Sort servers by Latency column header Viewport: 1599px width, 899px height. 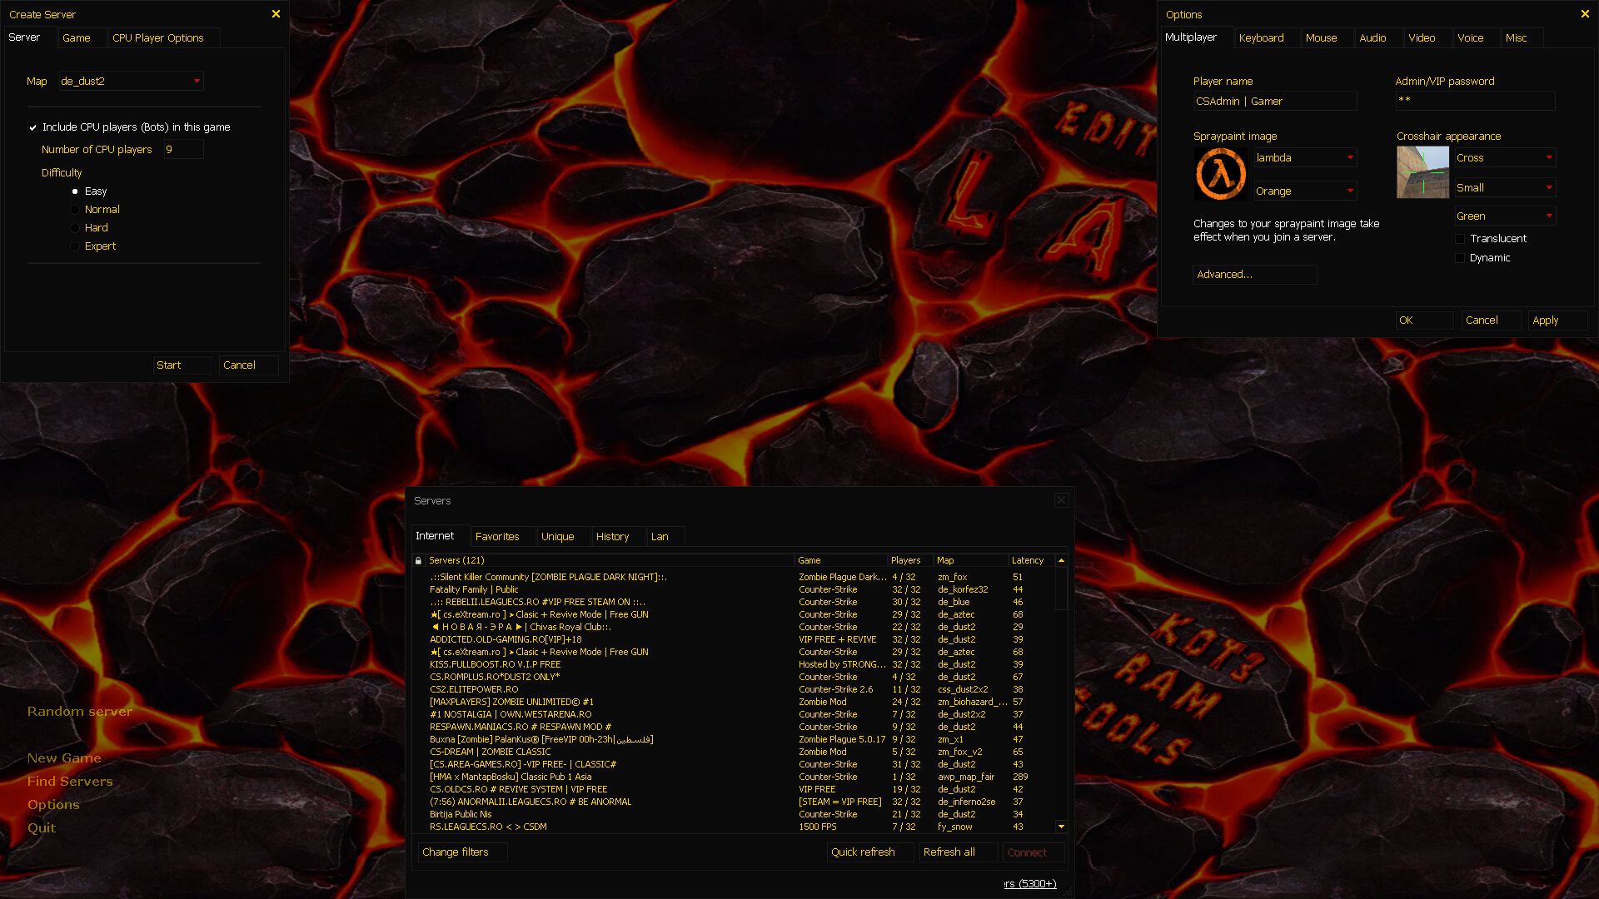(x=1031, y=561)
